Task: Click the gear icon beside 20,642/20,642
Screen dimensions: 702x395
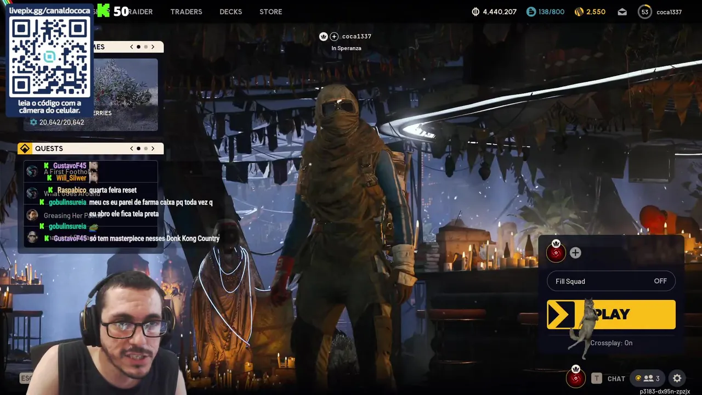Action: point(33,122)
